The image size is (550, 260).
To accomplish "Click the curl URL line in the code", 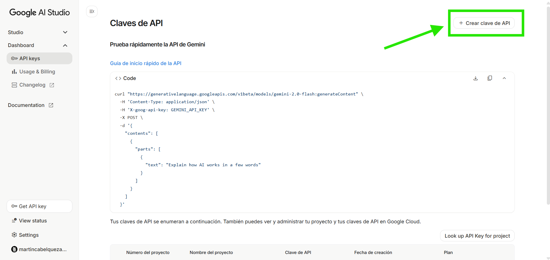I will 239,94.
